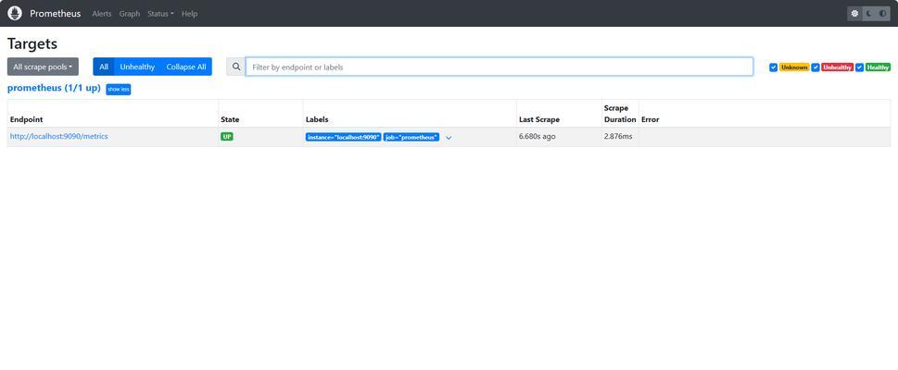Click the search magnifier icon
This screenshot has height=370, width=898.
pyautogui.click(x=236, y=67)
